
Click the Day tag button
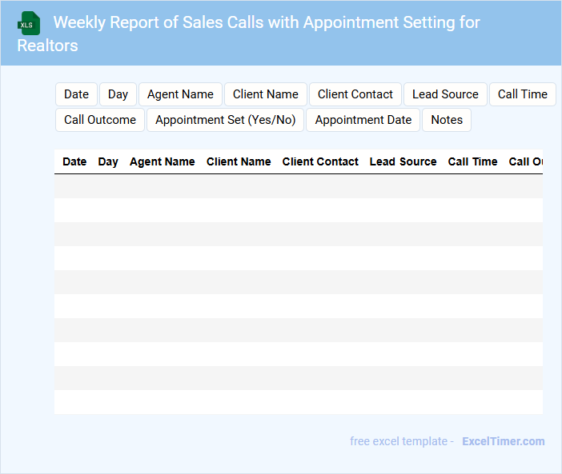click(118, 94)
